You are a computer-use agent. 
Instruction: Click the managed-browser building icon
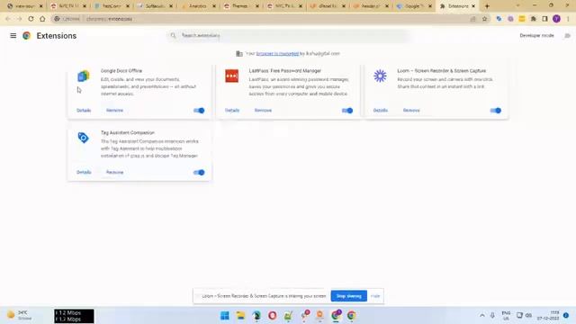(239, 54)
